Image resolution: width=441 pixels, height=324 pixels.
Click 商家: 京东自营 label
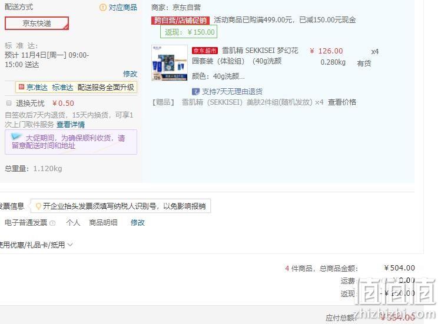(x=176, y=8)
